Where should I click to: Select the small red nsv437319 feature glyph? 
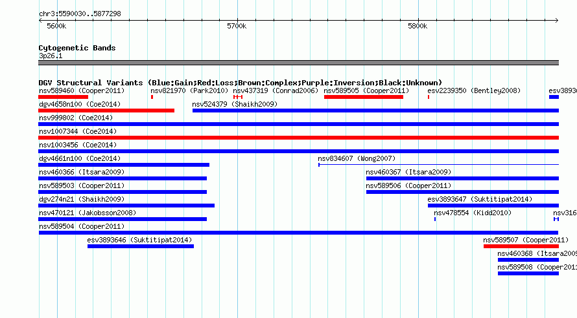pyautogui.click(x=238, y=97)
